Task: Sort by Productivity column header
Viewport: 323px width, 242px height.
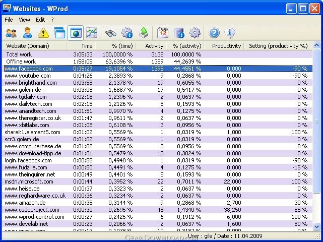Action: pyautogui.click(x=224, y=46)
